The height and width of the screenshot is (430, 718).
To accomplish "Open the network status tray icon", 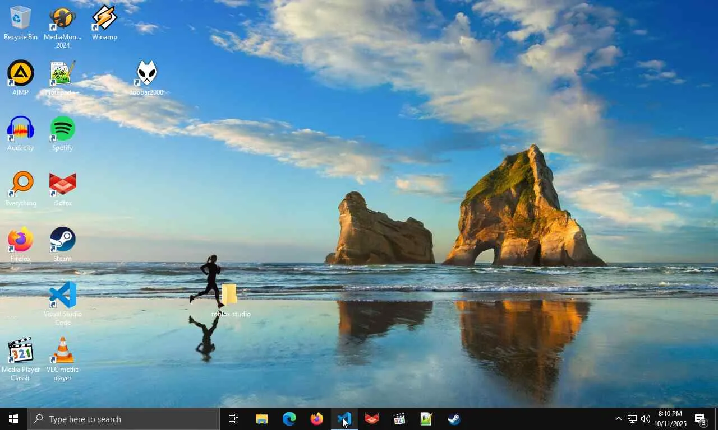I will point(632,419).
